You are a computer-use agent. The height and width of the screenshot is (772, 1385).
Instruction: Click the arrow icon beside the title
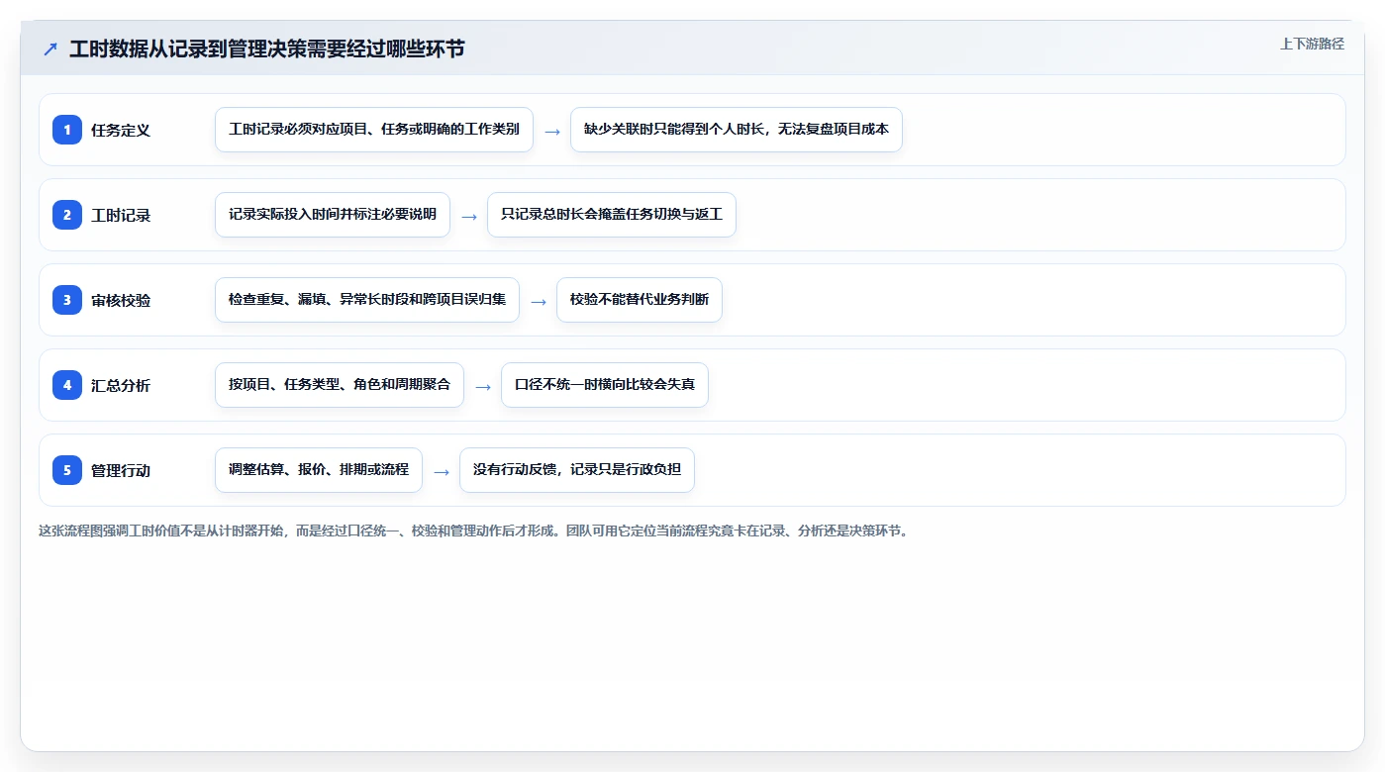coord(50,49)
